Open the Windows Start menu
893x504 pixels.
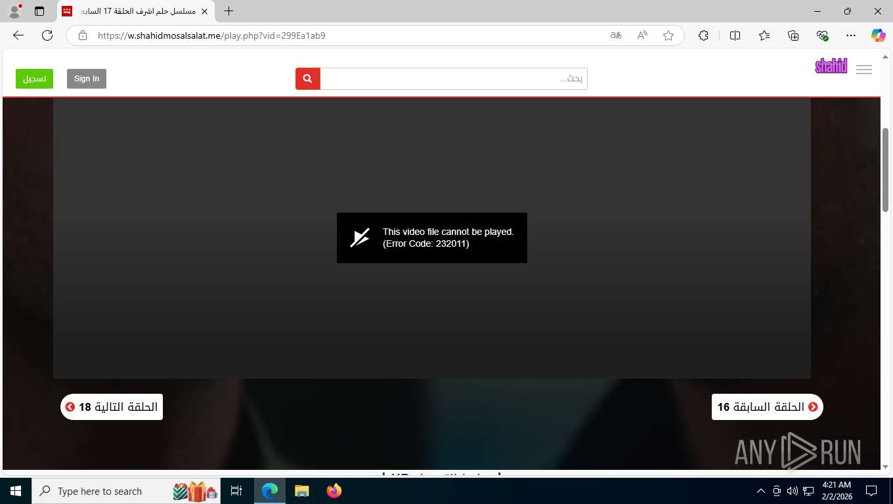coord(16,491)
